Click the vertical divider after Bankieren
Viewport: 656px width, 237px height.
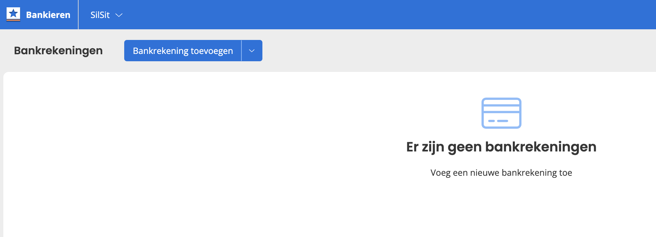coord(78,15)
